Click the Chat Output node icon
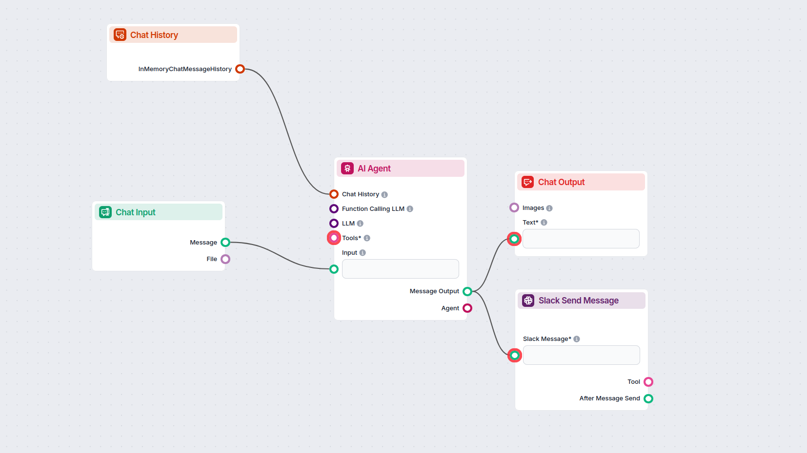Viewport: 807px width, 453px height. 527,182
